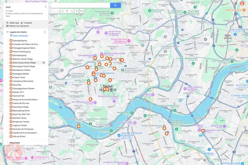Viewport: 248px width, 165px height.
Task: Focus the map search input field
Action: point(80,5)
